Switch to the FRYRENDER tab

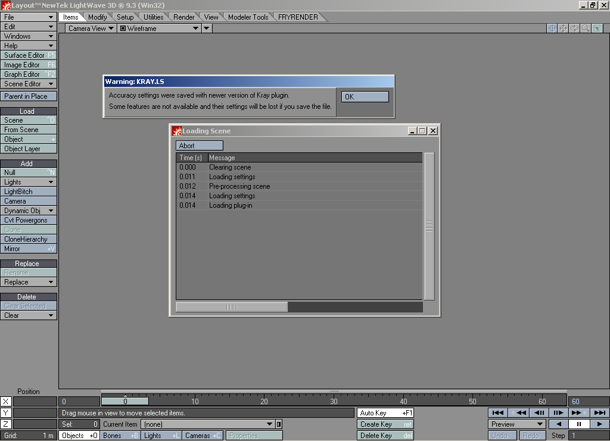(x=298, y=17)
